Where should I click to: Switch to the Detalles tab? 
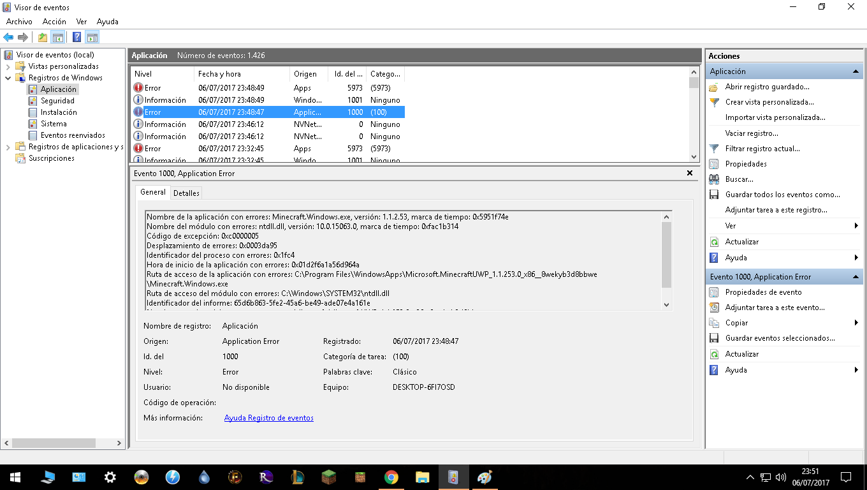tap(186, 193)
